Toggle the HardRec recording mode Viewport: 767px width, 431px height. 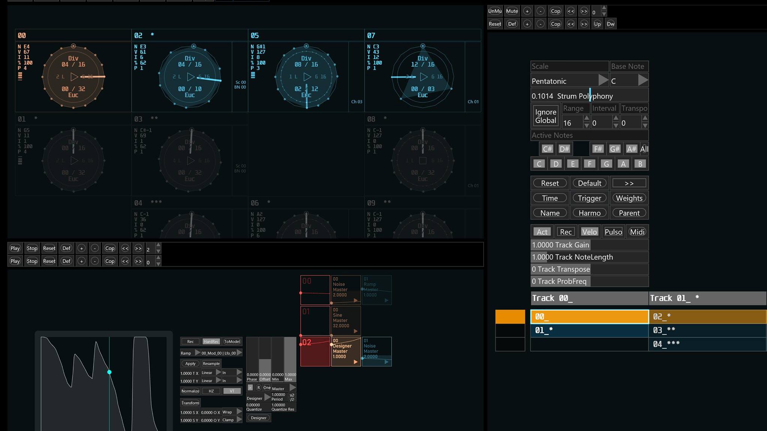tap(211, 342)
